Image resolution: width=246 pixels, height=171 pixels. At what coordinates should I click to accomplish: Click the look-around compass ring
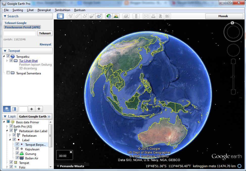233,32
